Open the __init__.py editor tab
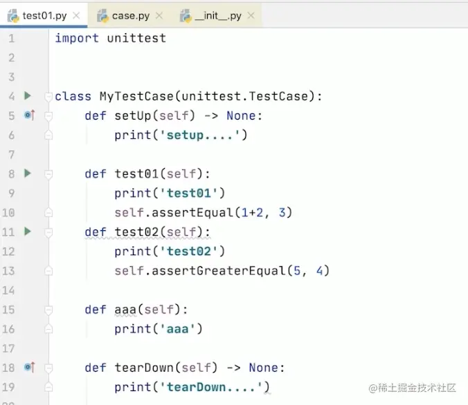 pos(218,15)
